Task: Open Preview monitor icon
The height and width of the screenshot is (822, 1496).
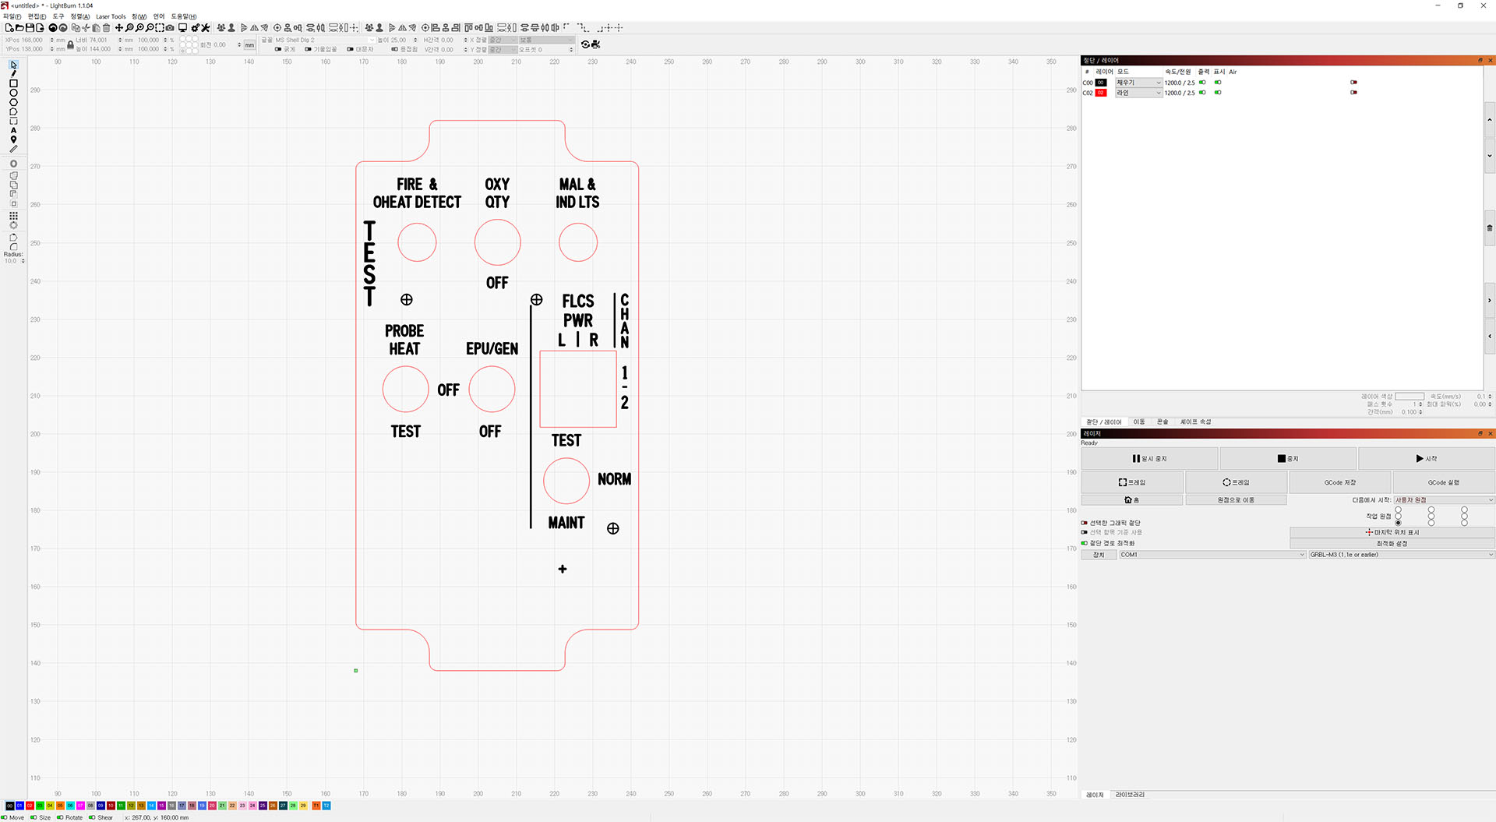Action: [x=182, y=27]
